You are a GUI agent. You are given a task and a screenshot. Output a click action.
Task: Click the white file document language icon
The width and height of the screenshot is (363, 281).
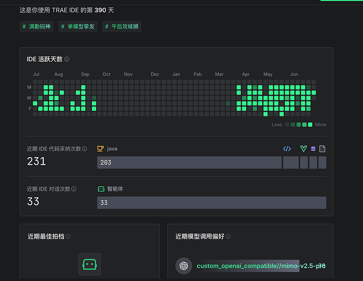click(322, 149)
